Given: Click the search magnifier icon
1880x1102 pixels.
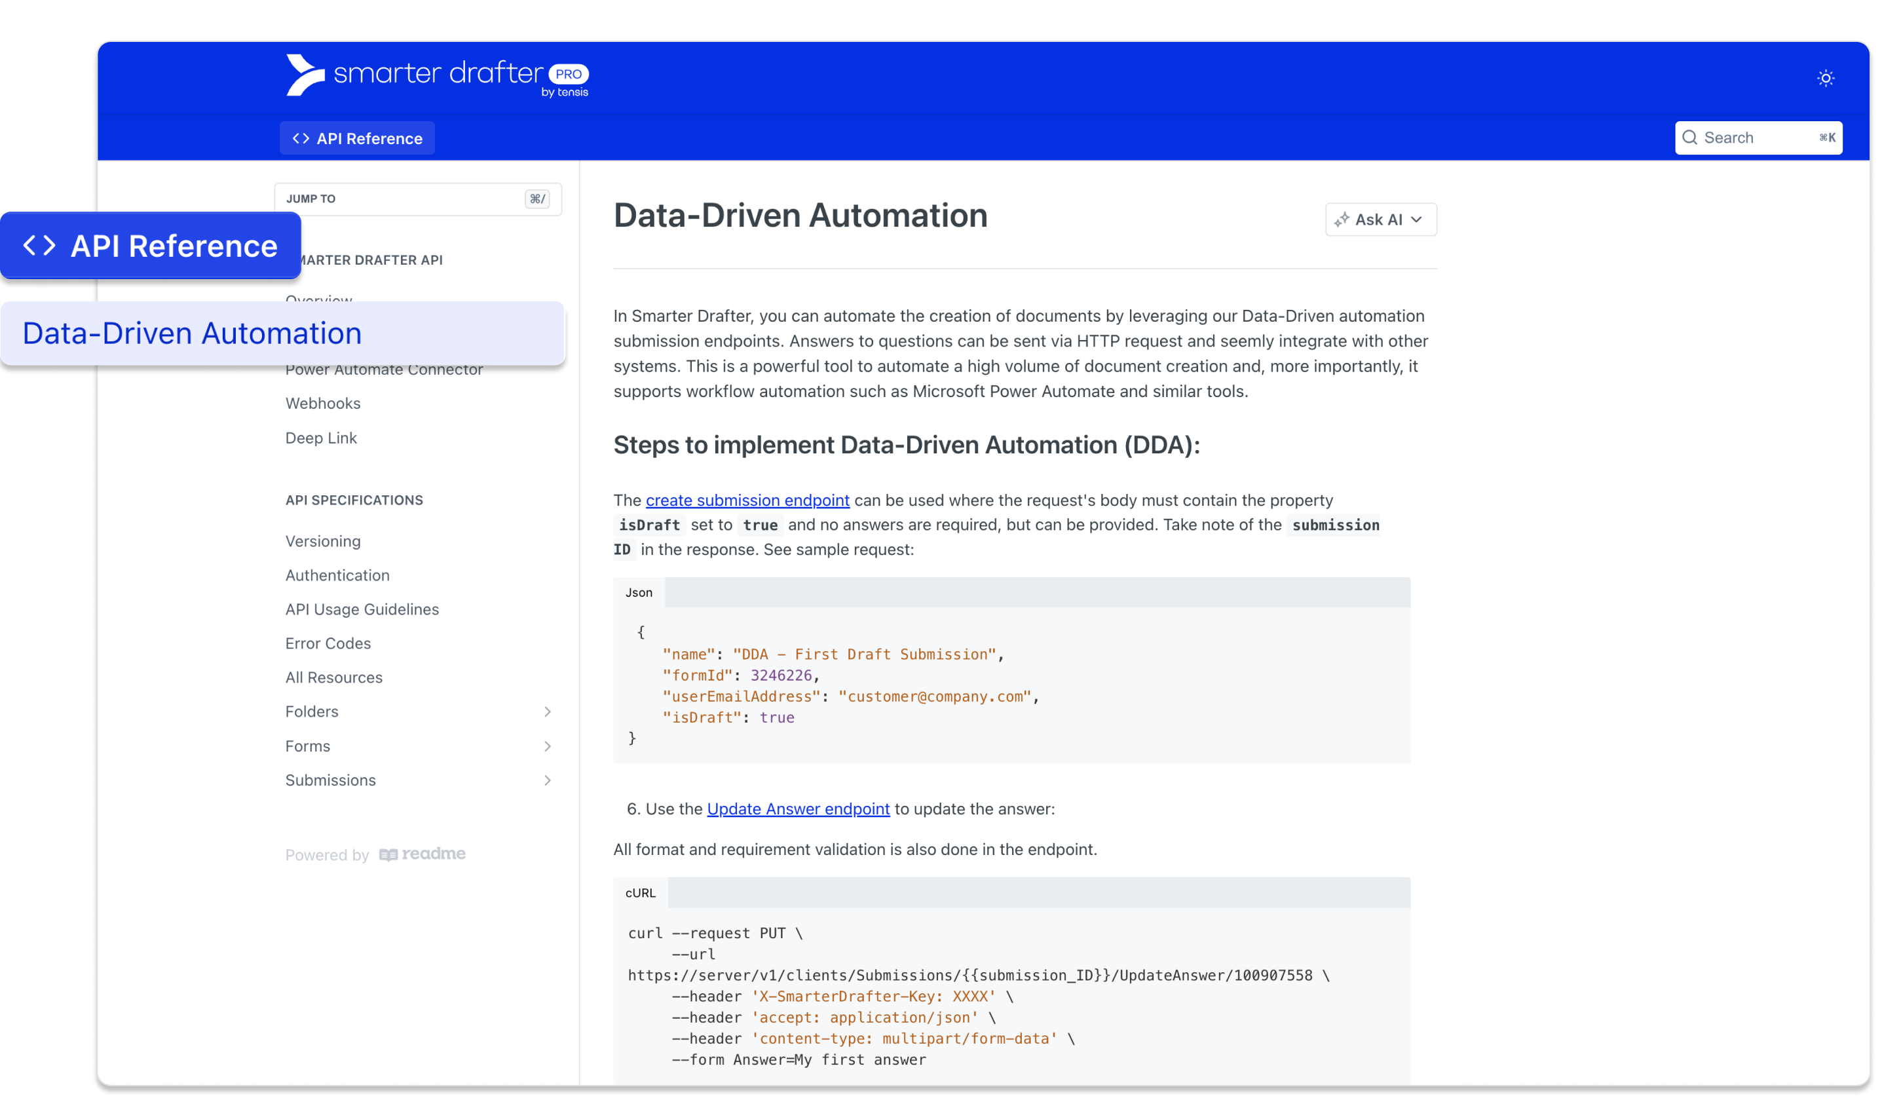Looking at the screenshot, I should click(x=1692, y=138).
